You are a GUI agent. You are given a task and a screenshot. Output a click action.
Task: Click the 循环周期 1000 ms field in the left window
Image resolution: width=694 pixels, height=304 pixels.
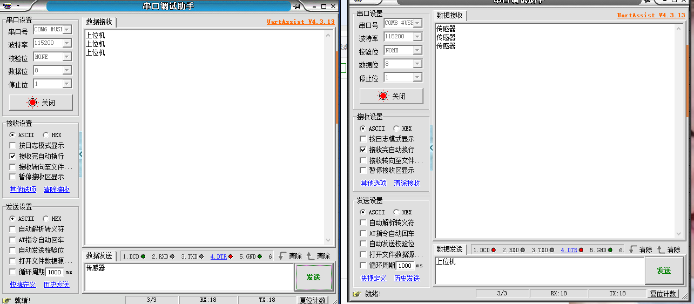click(x=54, y=273)
